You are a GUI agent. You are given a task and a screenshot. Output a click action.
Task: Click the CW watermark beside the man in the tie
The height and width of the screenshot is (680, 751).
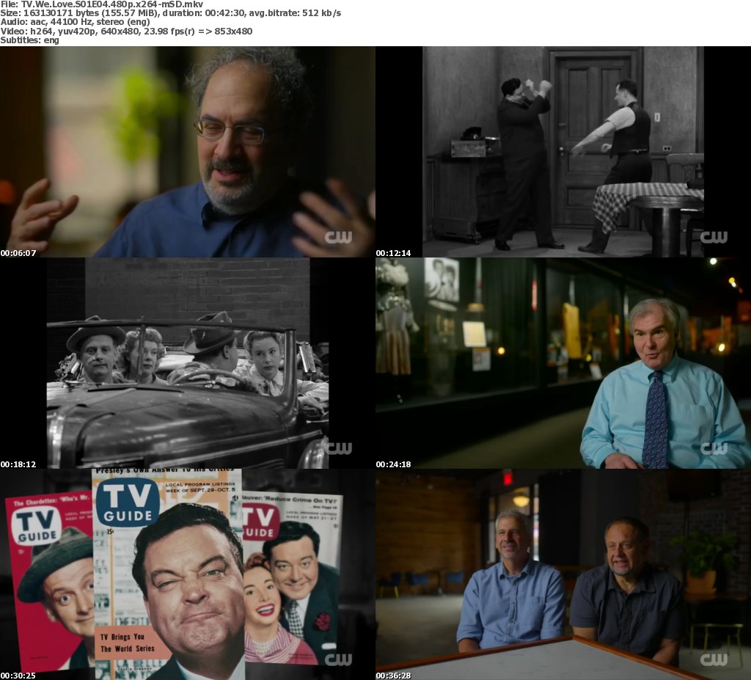(714, 448)
